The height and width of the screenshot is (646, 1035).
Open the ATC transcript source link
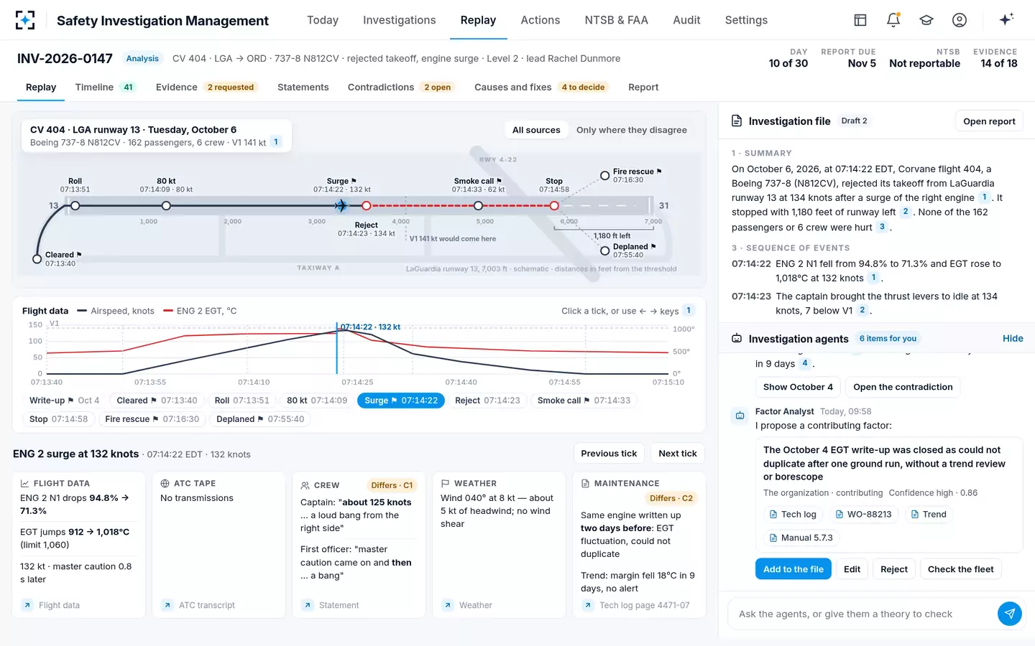click(198, 605)
